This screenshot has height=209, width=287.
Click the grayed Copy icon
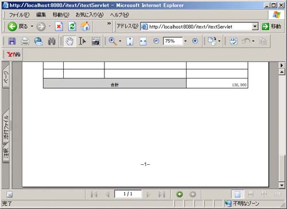point(263,41)
